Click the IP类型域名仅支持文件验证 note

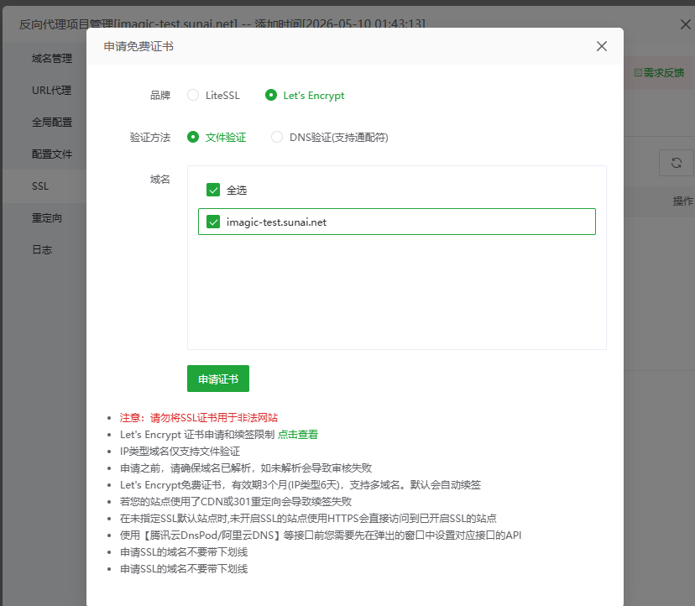[x=180, y=452]
